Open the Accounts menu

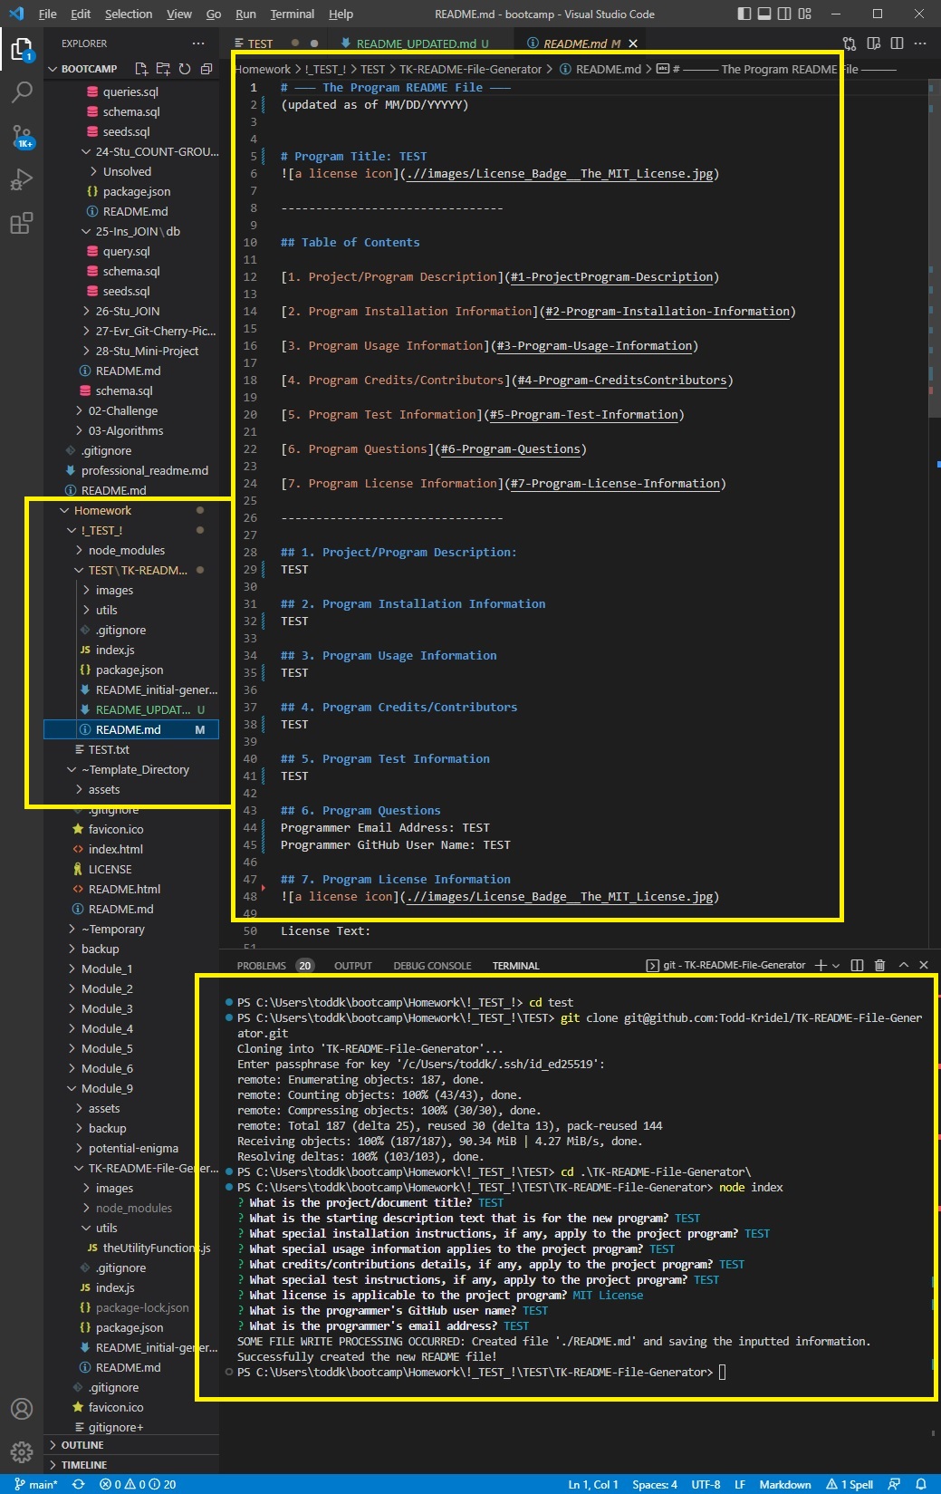click(x=22, y=1409)
